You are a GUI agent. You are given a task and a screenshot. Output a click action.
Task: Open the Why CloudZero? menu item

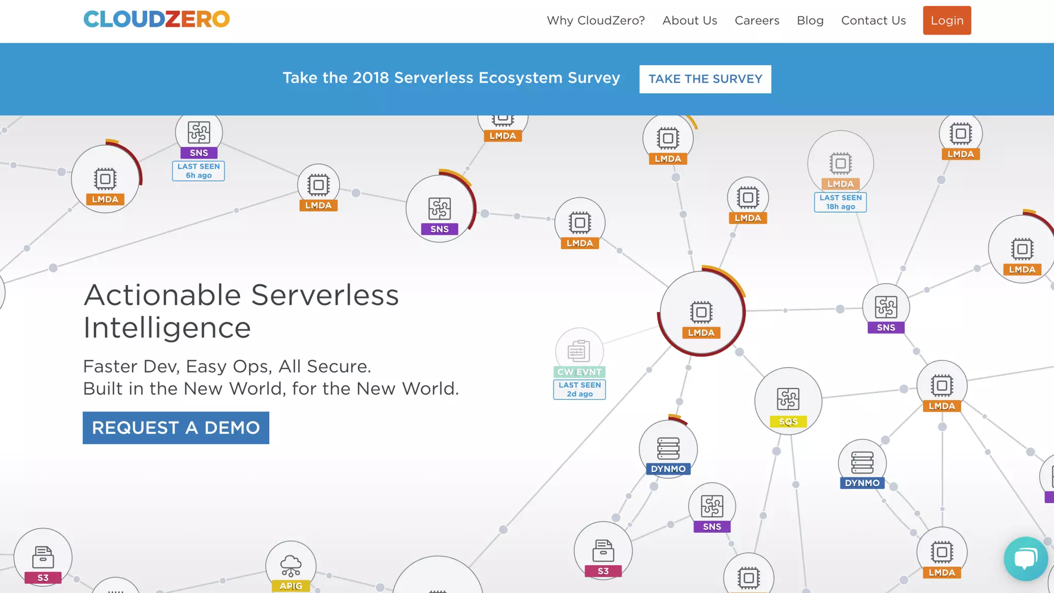click(595, 21)
